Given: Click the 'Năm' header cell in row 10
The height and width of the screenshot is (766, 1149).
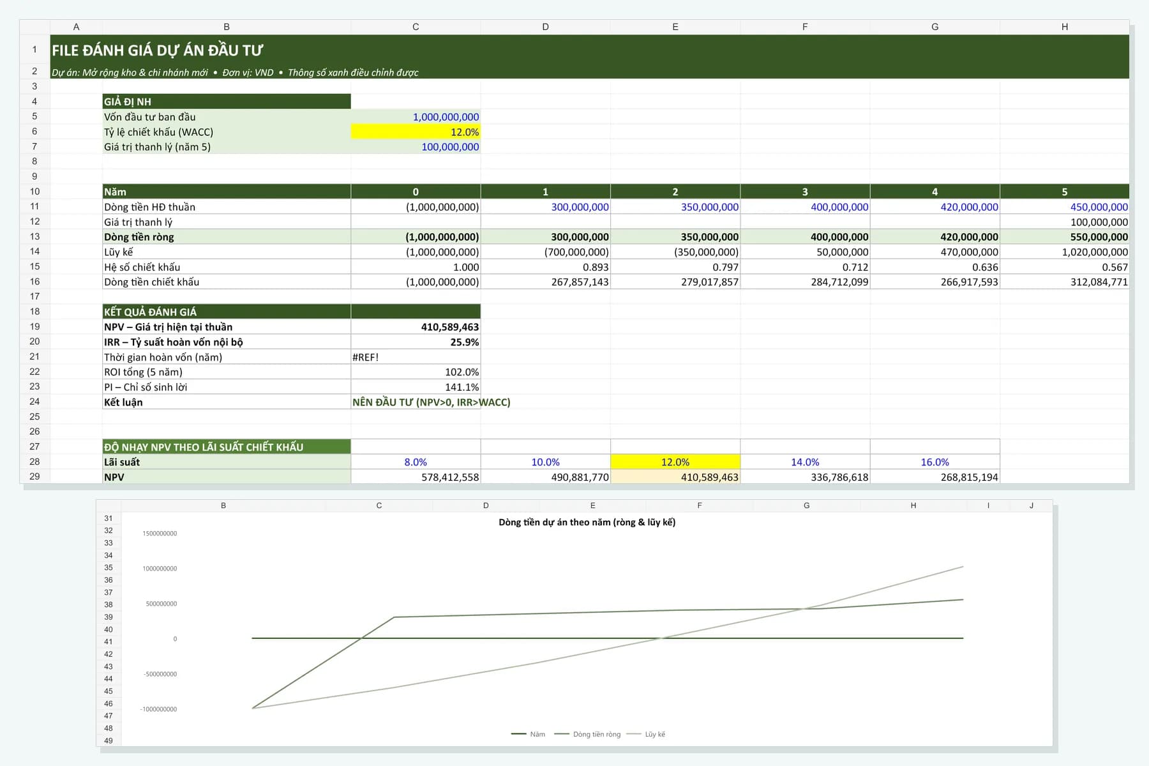Looking at the screenshot, I should (227, 191).
